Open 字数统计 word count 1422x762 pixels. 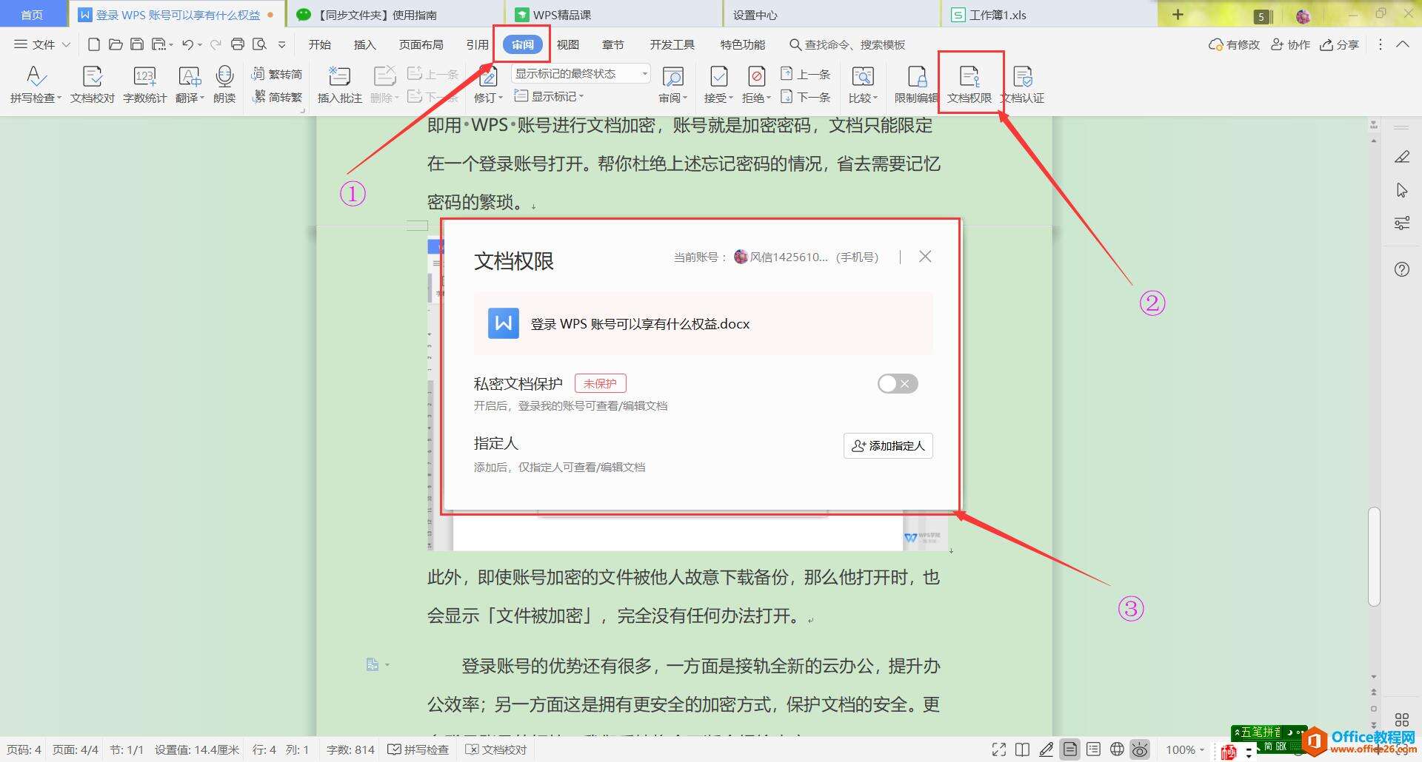point(144,84)
